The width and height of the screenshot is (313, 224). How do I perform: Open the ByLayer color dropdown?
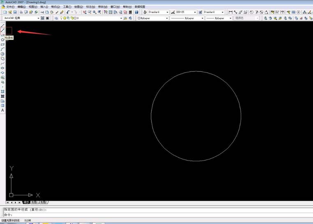(168, 18)
